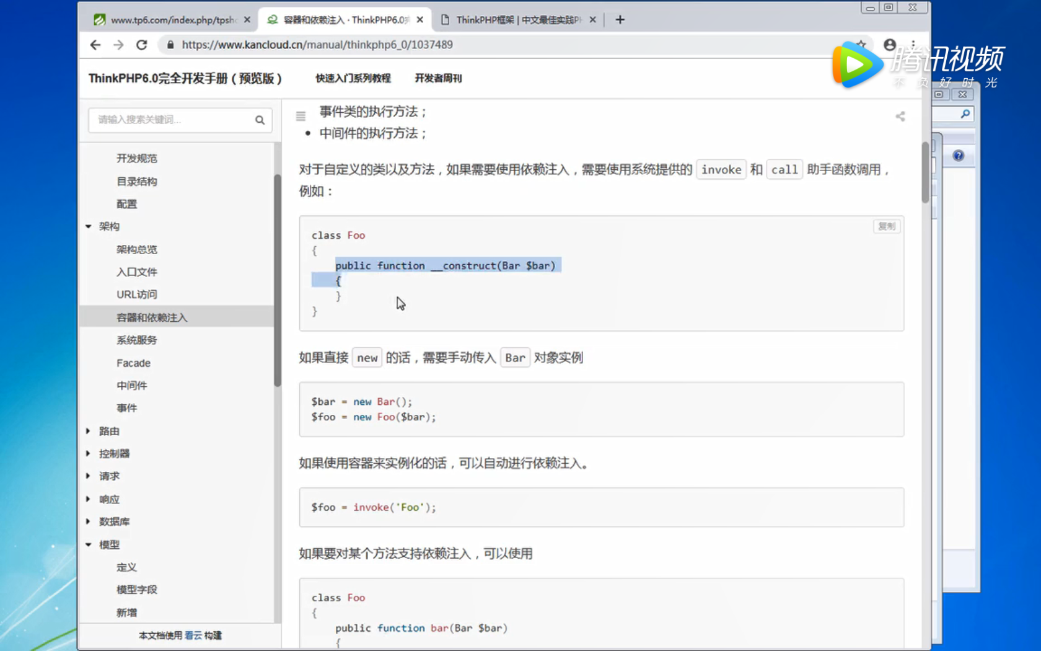This screenshot has height=651, width=1041.
Task: Click the sidebar vertical scrollbar thumb
Action: coord(278,280)
